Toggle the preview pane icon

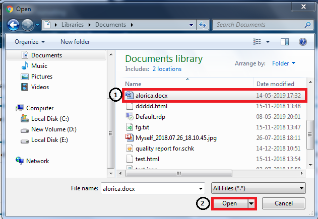tap(285, 42)
